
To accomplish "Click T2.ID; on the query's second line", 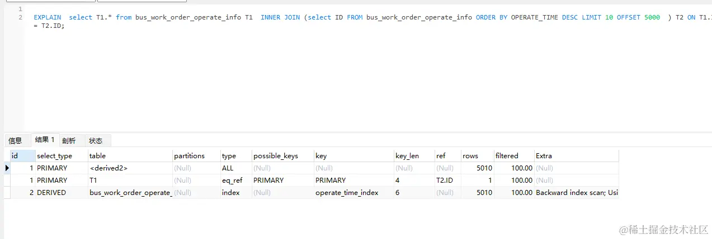I will click(x=53, y=26).
